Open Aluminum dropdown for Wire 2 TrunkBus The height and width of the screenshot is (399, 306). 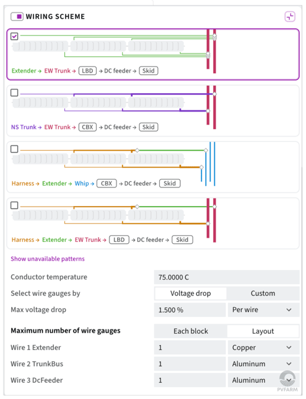[x=264, y=364]
